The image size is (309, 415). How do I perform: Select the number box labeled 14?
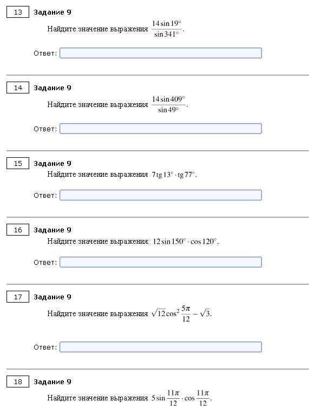pos(18,88)
